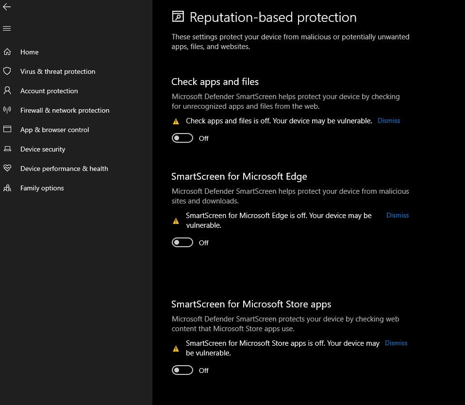Enable SmartScreen for Microsoft Store apps toggle

(x=183, y=371)
